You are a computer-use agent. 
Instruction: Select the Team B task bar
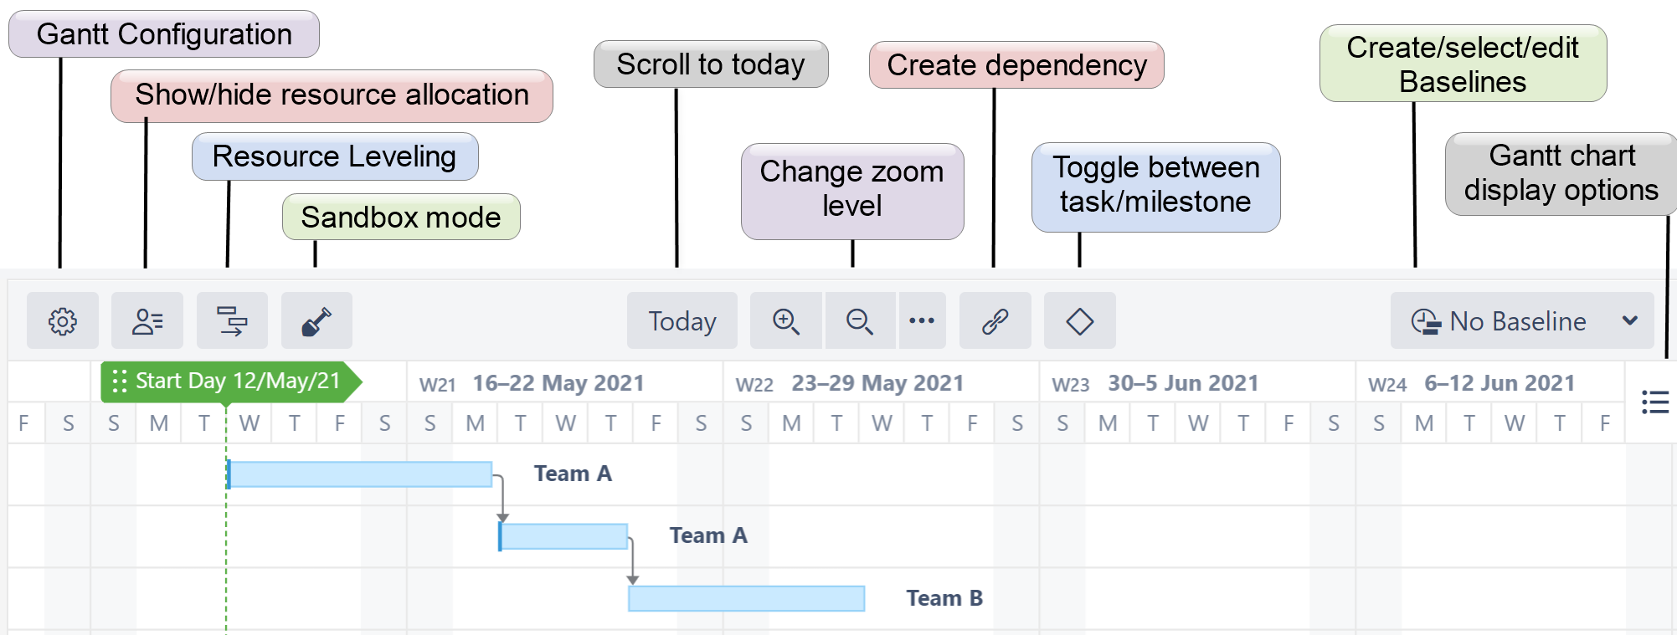[745, 598]
